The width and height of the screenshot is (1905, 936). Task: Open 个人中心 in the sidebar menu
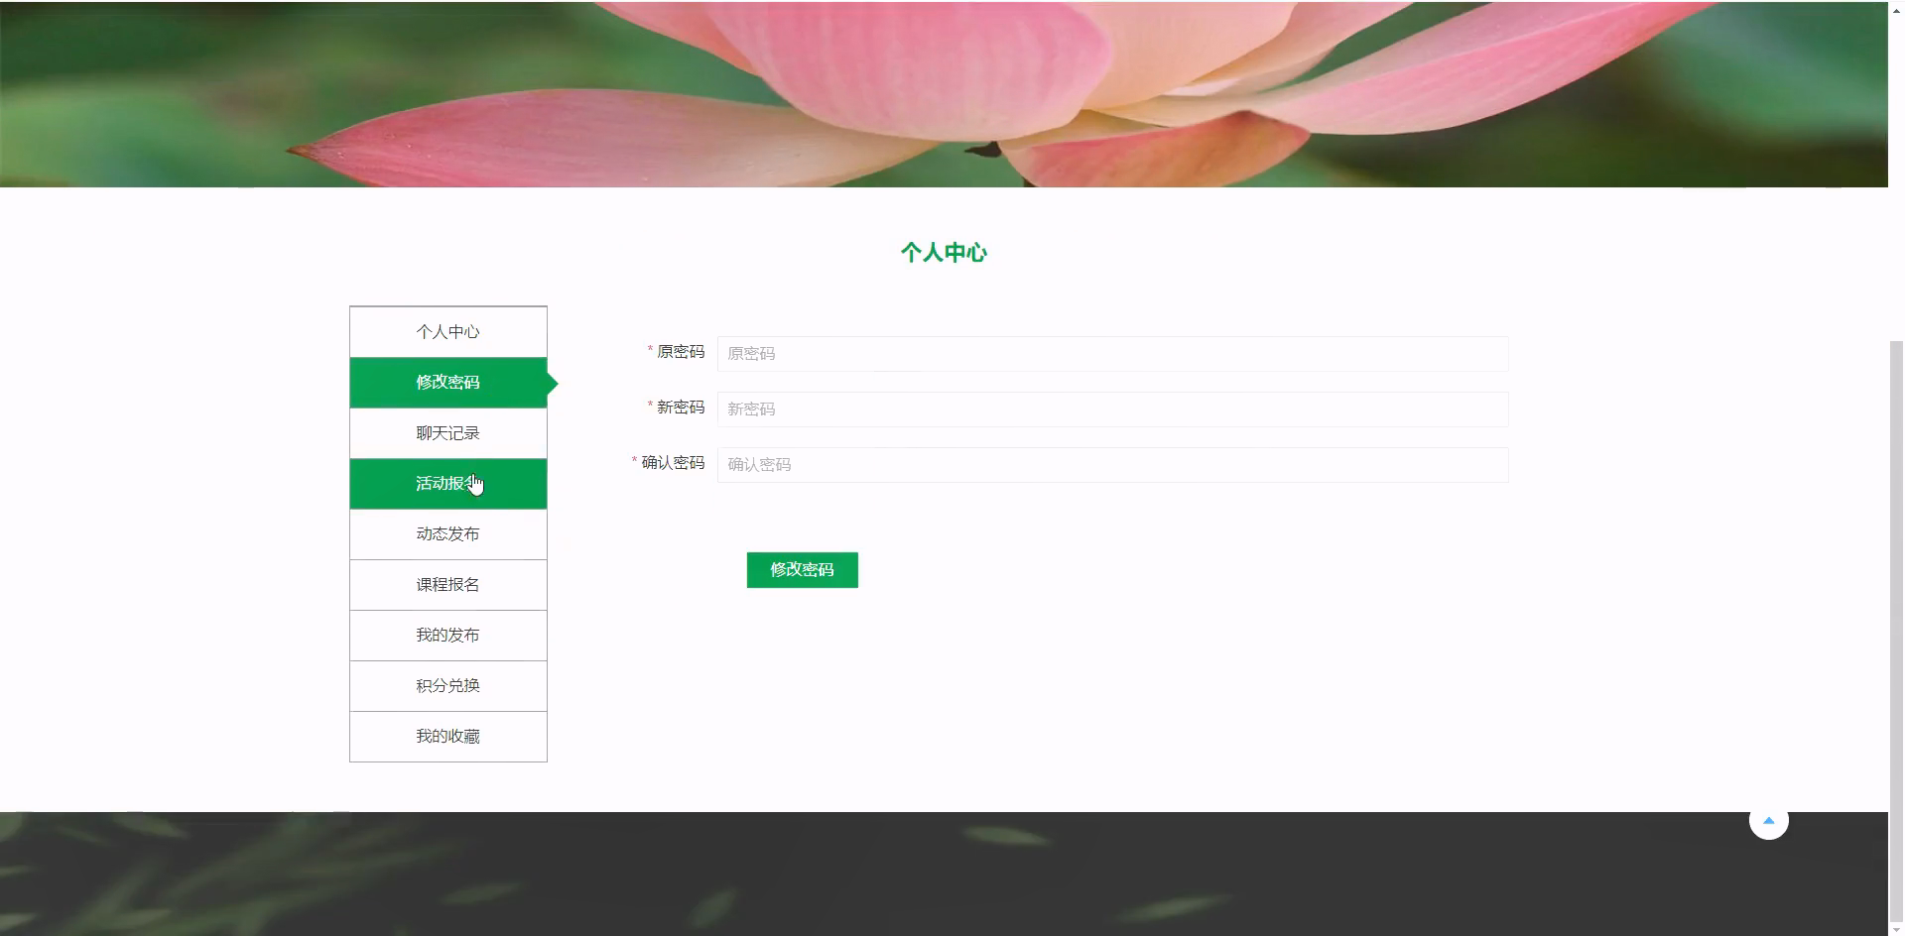click(447, 332)
